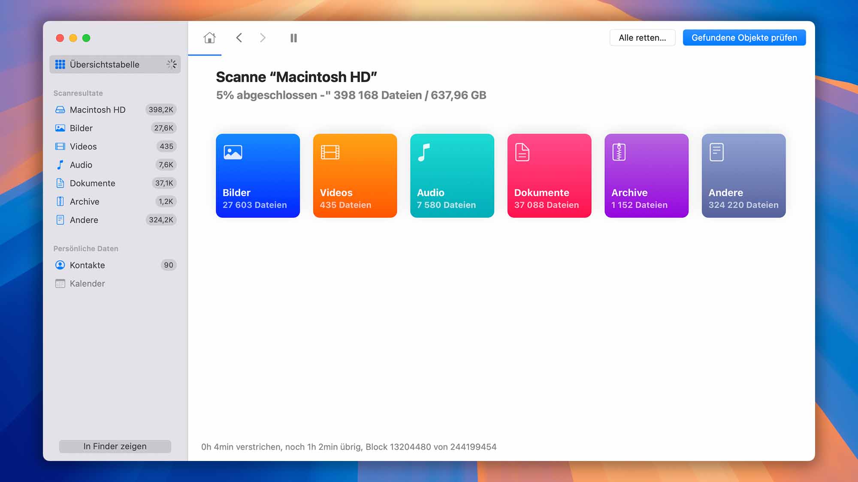Navigate back with the left chevron
The image size is (858, 482).
point(239,38)
